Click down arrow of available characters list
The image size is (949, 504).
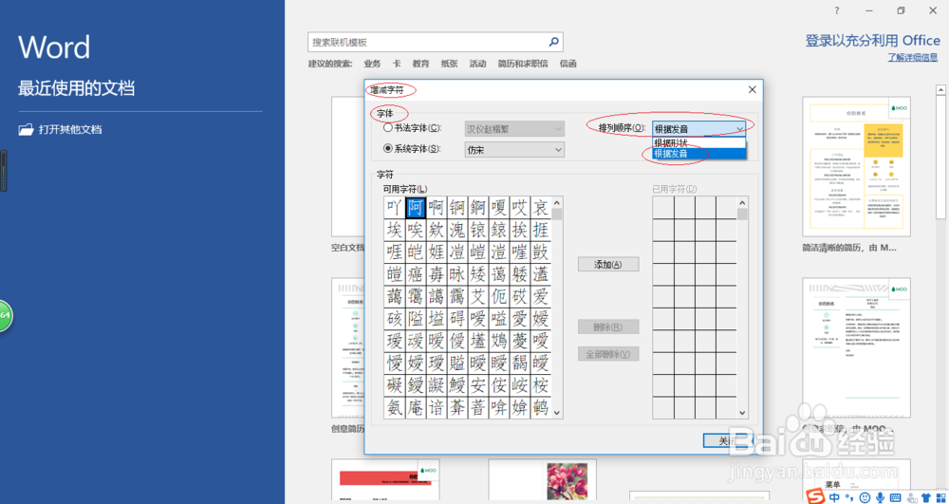[557, 412]
